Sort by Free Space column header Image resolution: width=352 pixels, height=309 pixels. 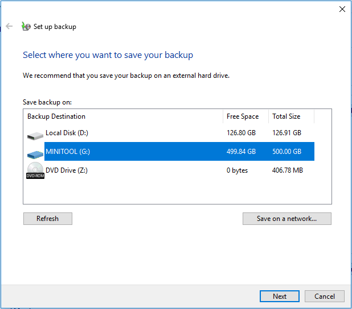(x=246, y=116)
